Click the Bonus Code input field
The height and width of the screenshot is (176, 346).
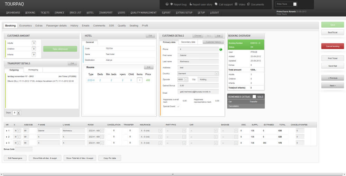pos(24,149)
